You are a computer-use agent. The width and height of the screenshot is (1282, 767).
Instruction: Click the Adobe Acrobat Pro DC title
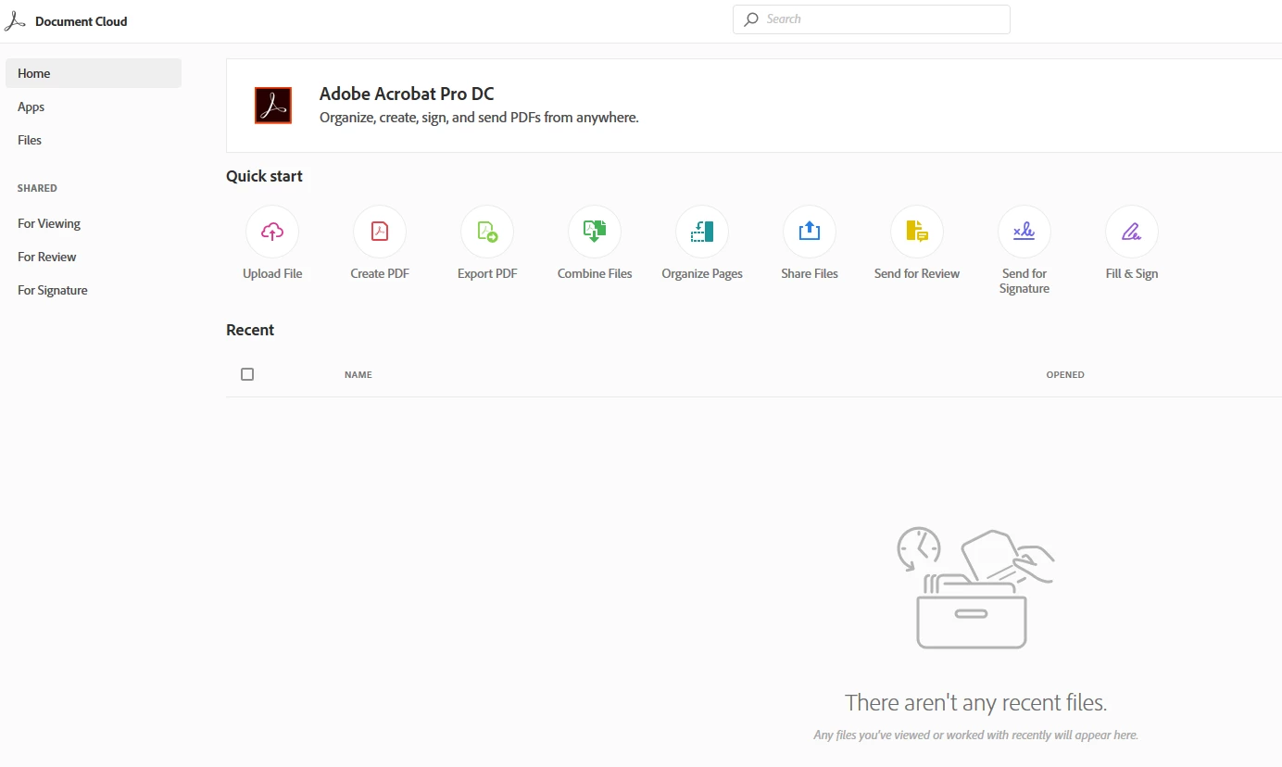[407, 94]
